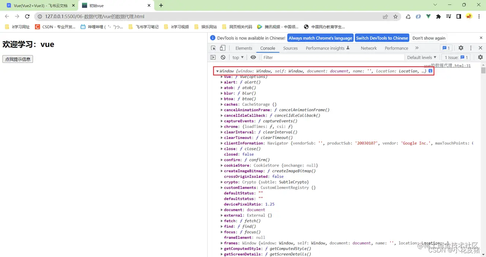
Task: Expand the clientInformation Navigator row
Action: coord(222,143)
